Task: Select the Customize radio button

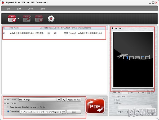Action: 8,111
